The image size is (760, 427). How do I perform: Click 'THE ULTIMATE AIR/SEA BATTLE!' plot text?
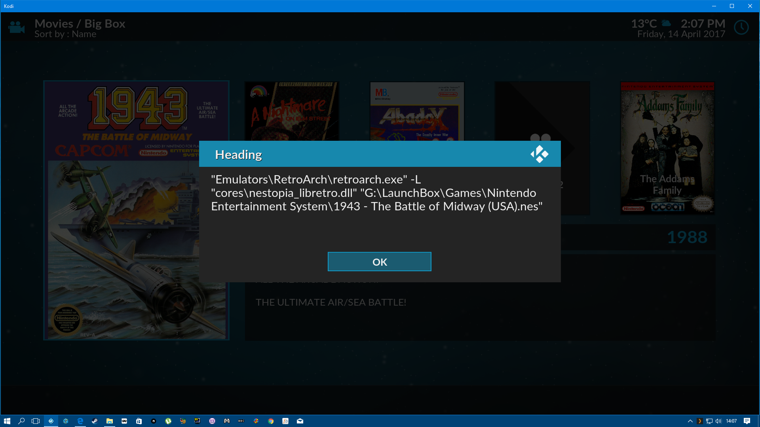[x=331, y=302]
